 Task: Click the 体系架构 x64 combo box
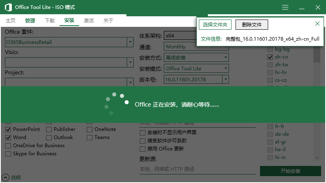(x=180, y=36)
